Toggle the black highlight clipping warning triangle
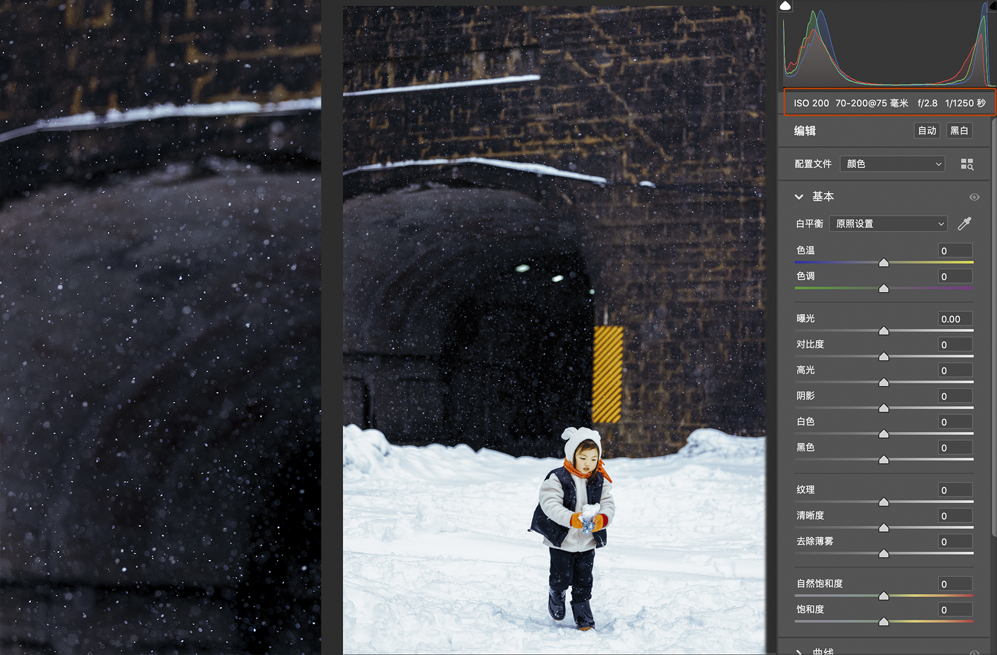This screenshot has height=655, width=997. pos(994,5)
